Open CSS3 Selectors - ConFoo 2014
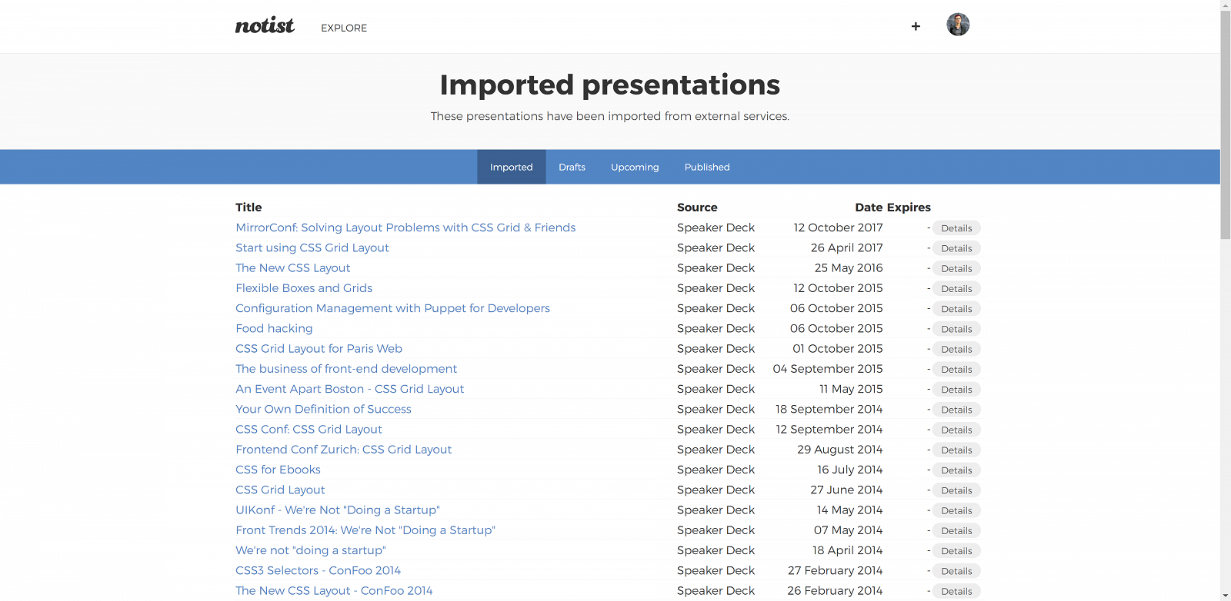The width and height of the screenshot is (1231, 601). pyautogui.click(x=318, y=570)
